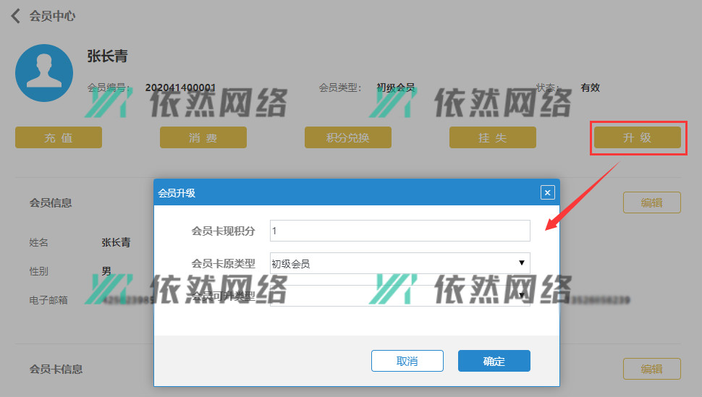702x397 pixels.
Task: Click the 挂失 report-loss button
Action: click(x=493, y=137)
